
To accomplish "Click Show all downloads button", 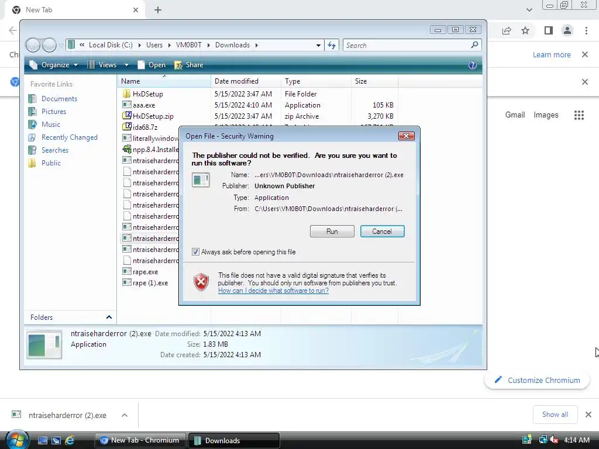I will click(555, 415).
